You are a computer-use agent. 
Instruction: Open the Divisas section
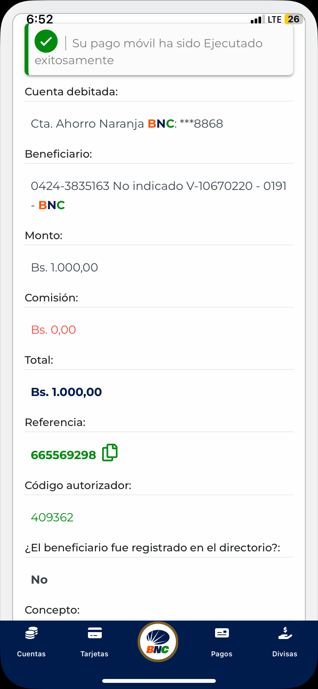(x=285, y=642)
